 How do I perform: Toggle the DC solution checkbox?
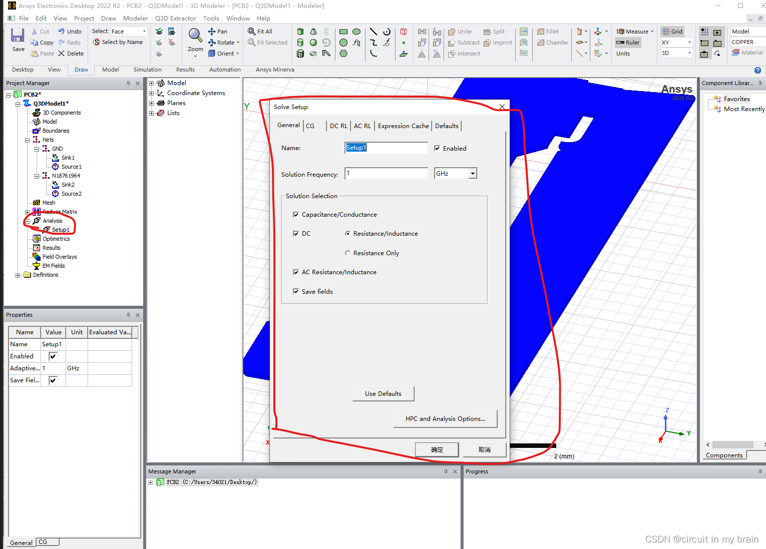(296, 234)
